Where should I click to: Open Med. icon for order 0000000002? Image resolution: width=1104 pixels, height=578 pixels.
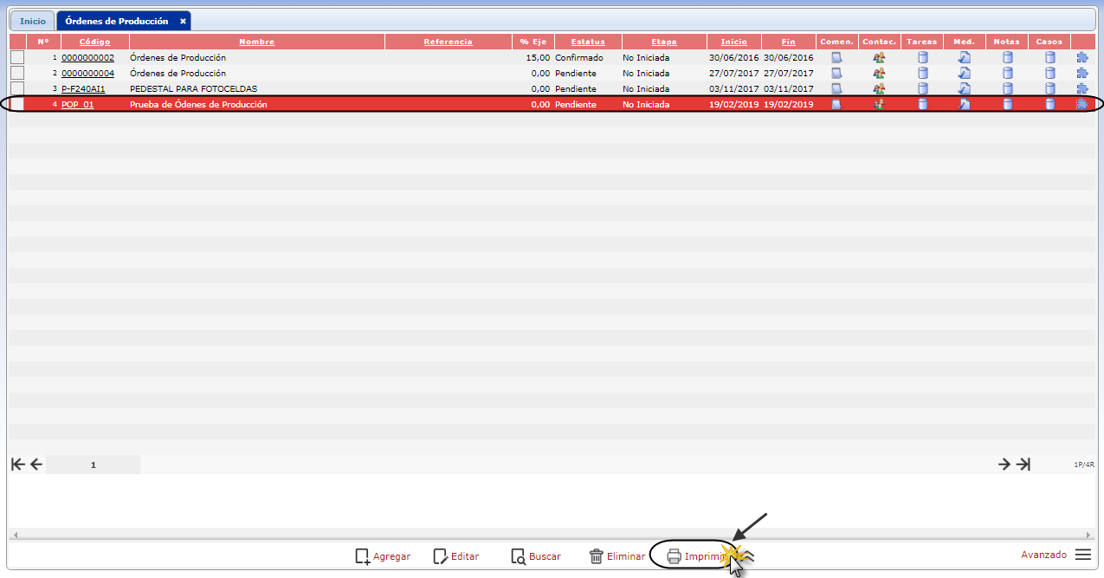point(965,58)
